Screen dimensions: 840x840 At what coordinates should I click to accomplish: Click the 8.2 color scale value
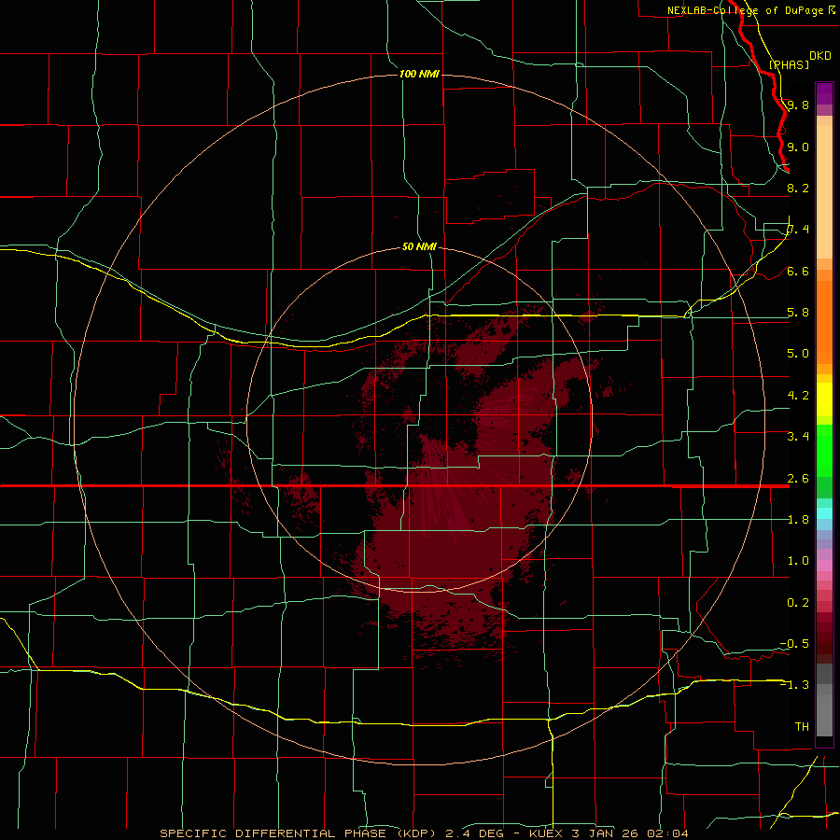click(x=798, y=188)
